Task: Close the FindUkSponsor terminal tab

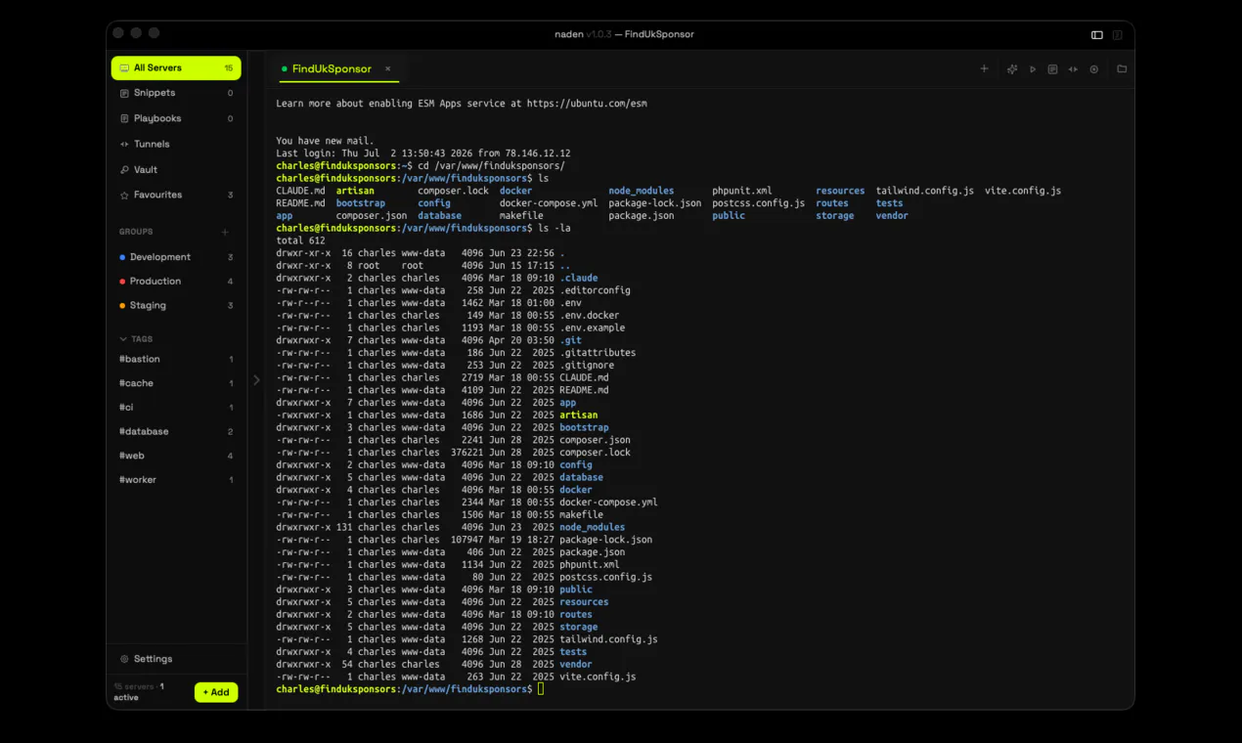Action: [x=387, y=68]
